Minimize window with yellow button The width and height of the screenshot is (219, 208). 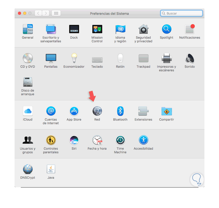[x=25, y=13]
